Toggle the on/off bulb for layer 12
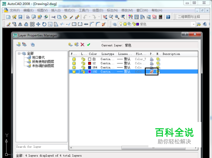 (74, 63)
